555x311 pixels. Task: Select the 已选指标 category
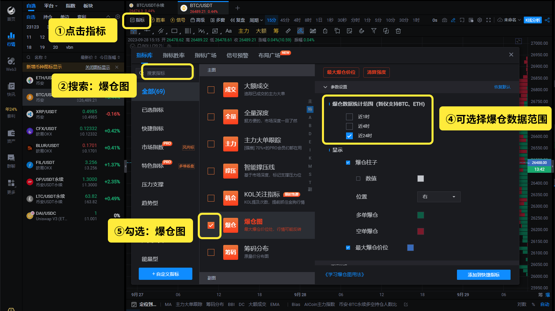153,110
